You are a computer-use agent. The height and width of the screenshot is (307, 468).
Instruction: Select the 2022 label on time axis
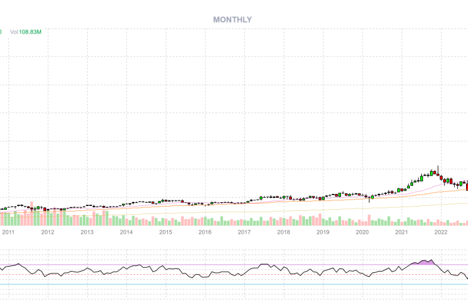pos(441,232)
